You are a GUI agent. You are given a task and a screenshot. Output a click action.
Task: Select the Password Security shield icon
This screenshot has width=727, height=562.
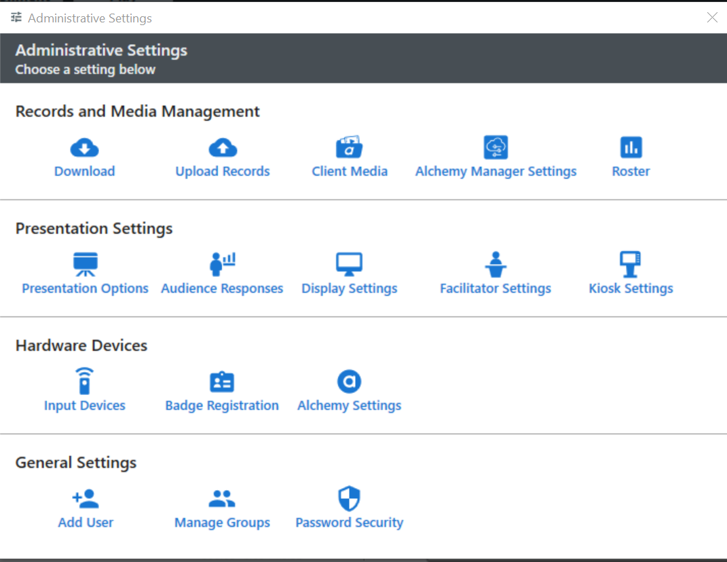point(350,499)
